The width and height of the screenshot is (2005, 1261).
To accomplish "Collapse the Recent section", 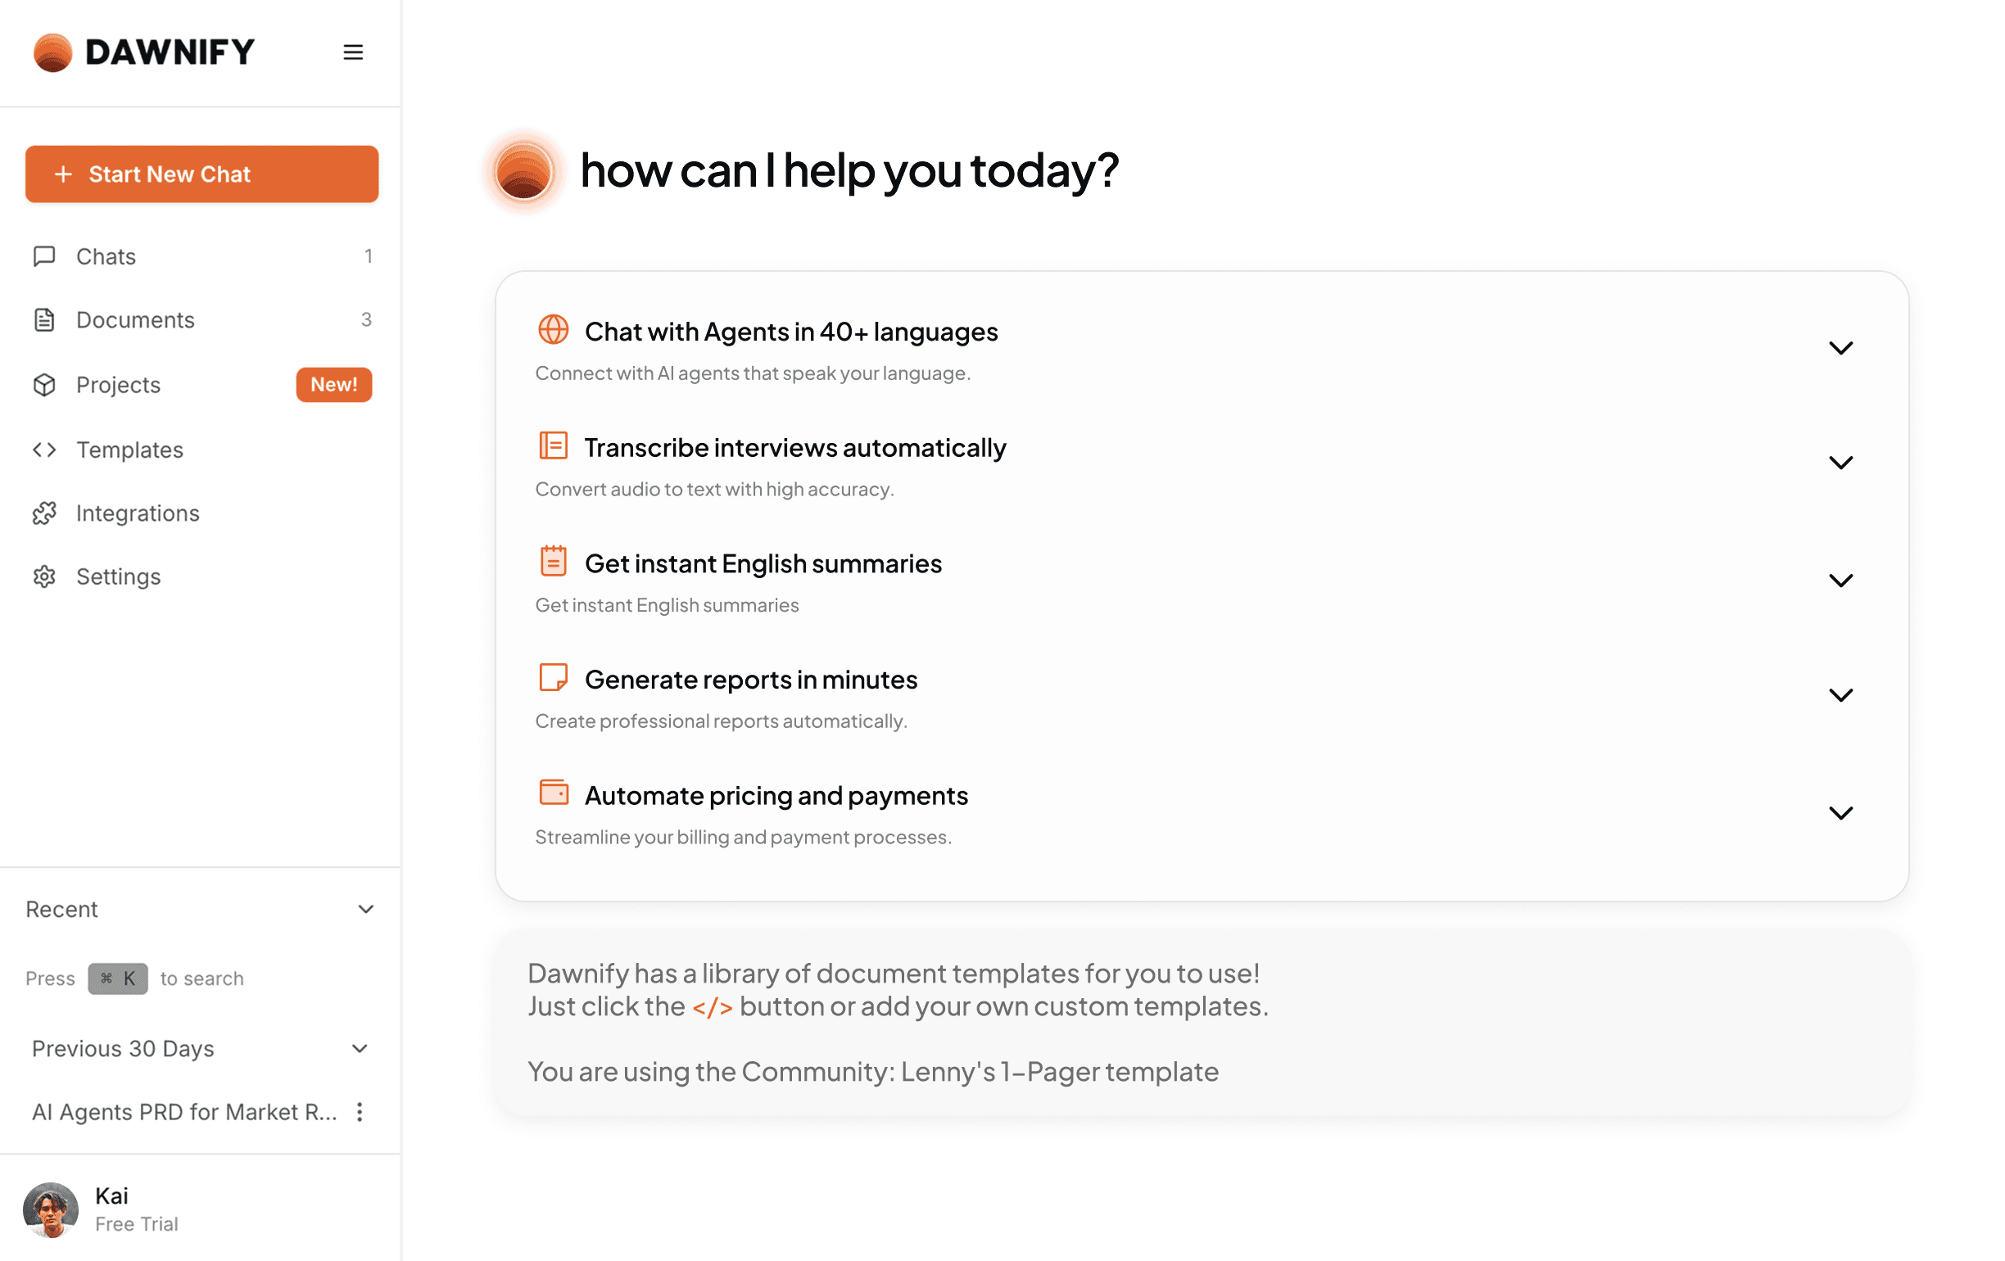I will pos(366,909).
